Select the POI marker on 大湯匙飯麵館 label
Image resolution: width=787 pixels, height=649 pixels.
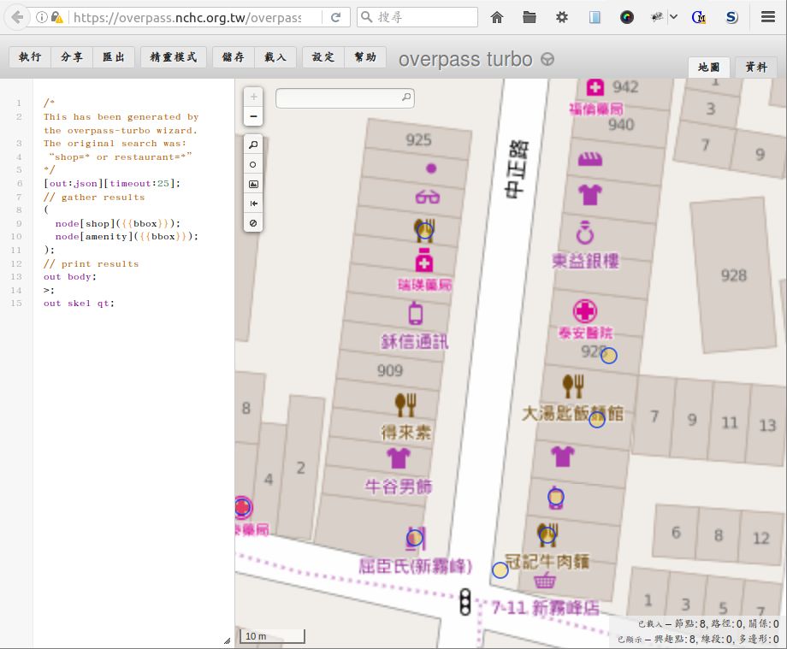pyautogui.click(x=597, y=419)
